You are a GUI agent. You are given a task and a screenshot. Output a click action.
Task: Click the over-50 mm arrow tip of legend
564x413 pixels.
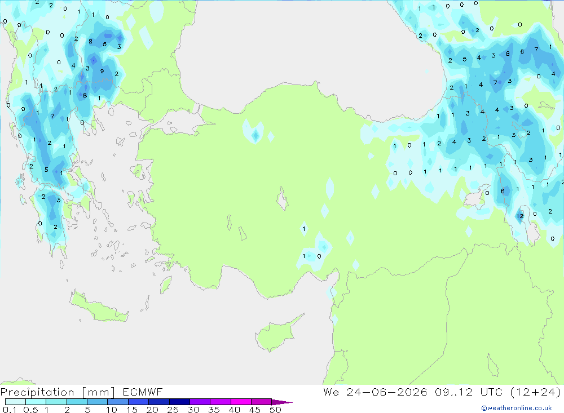point(283,402)
